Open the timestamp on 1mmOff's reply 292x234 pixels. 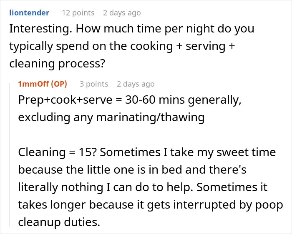(x=136, y=84)
